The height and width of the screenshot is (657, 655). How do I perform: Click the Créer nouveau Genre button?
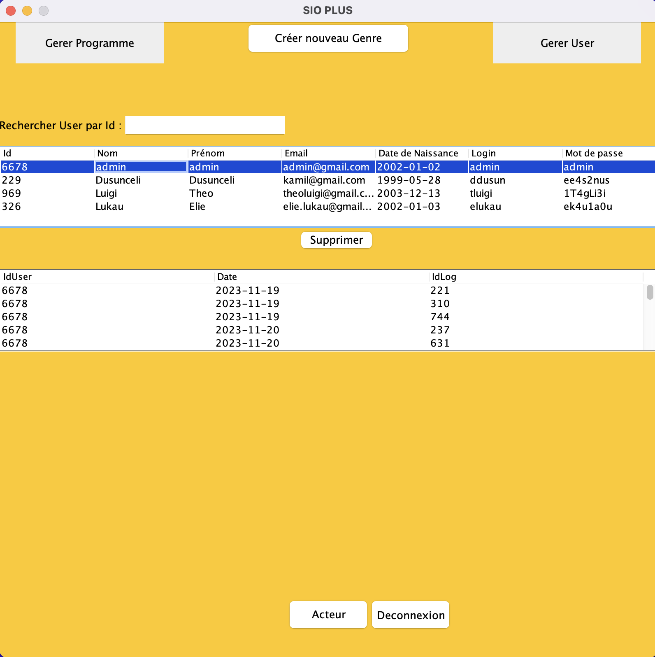328,38
